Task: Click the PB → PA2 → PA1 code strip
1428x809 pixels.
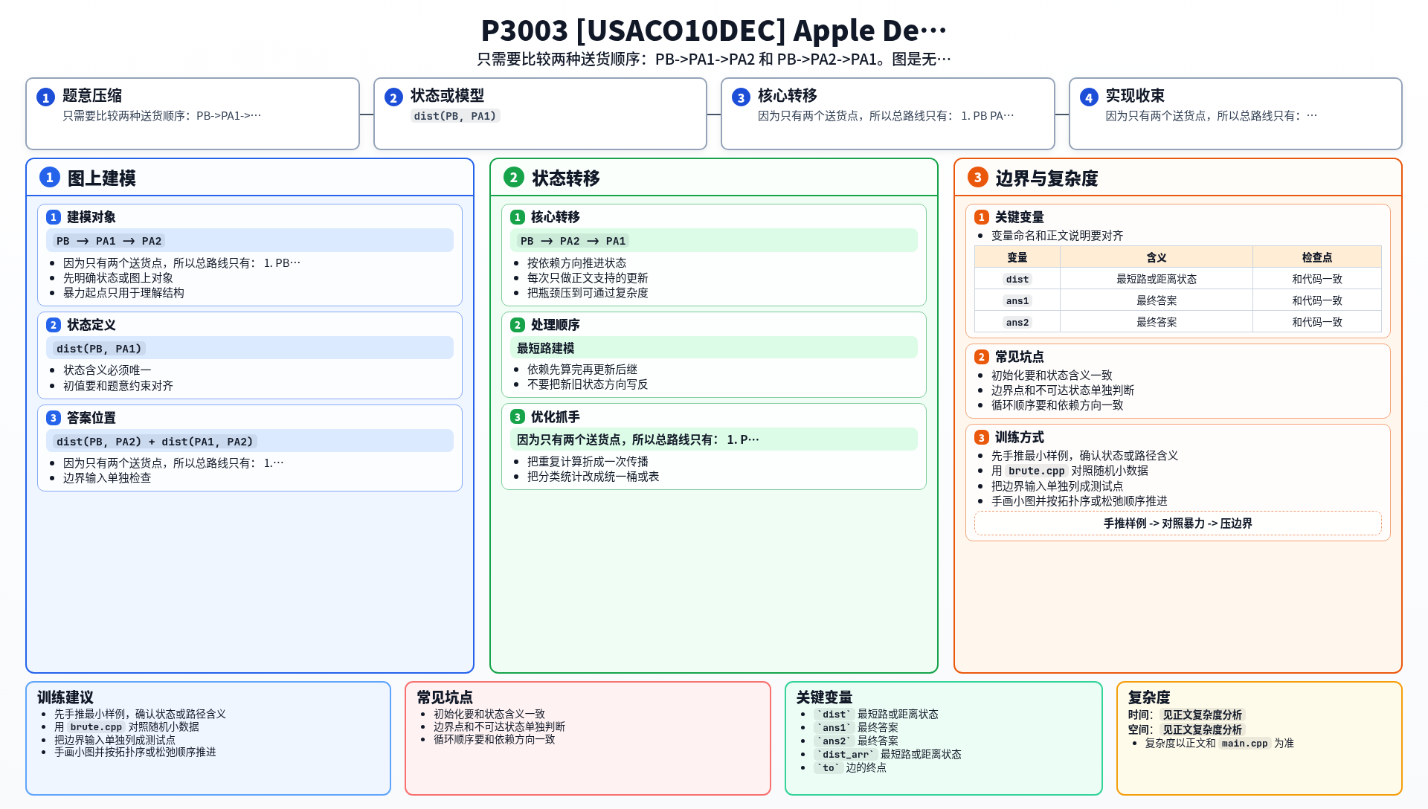Action: pos(714,241)
